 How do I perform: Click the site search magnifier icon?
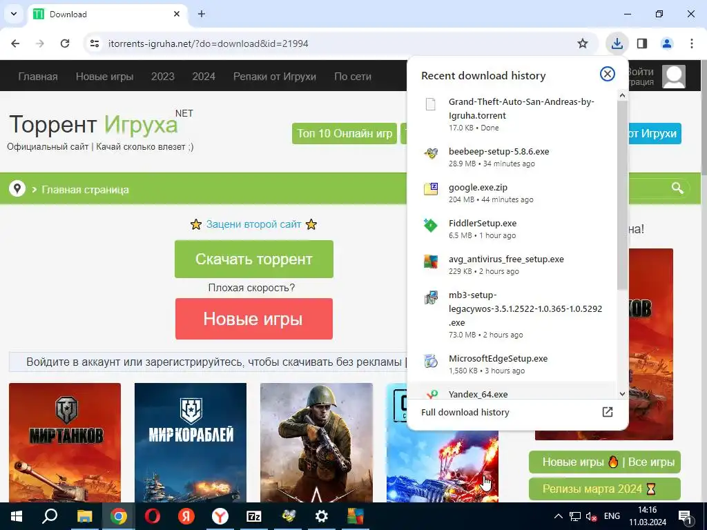point(677,188)
